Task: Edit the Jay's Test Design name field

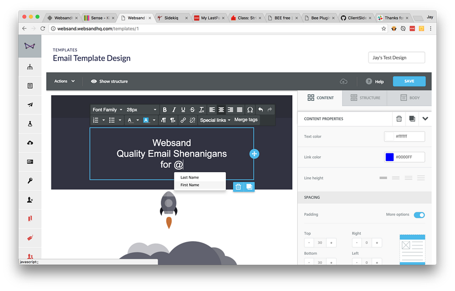Action: pos(396,57)
